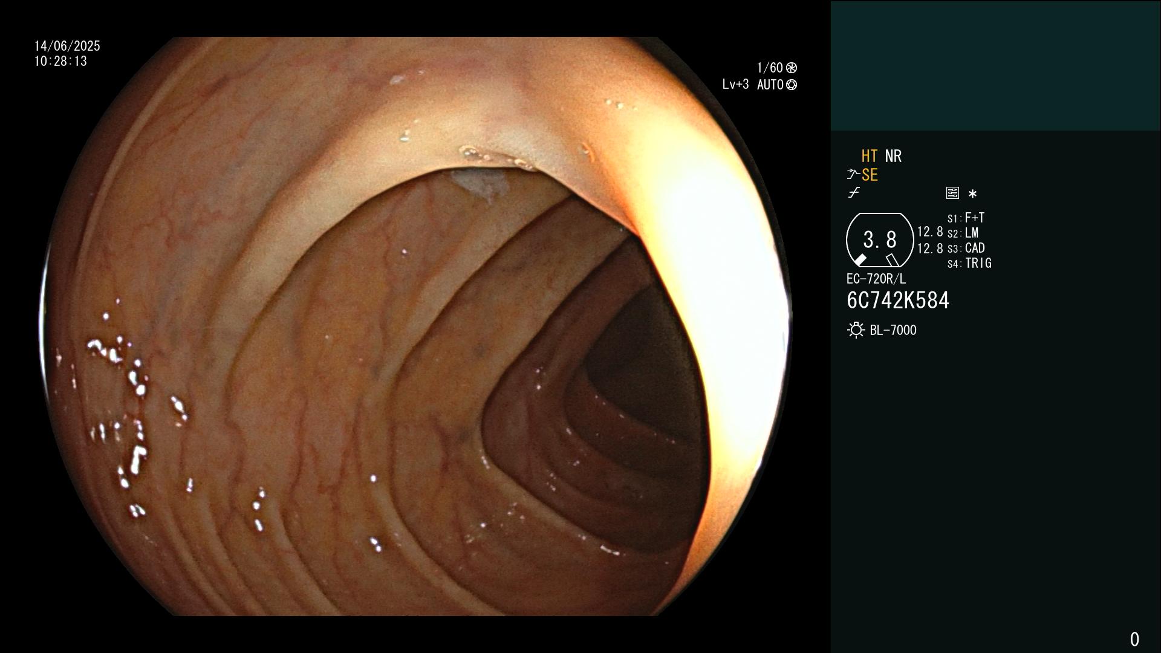Click the BL-7000 light source label
This screenshot has width=1161, height=653.
(x=893, y=330)
